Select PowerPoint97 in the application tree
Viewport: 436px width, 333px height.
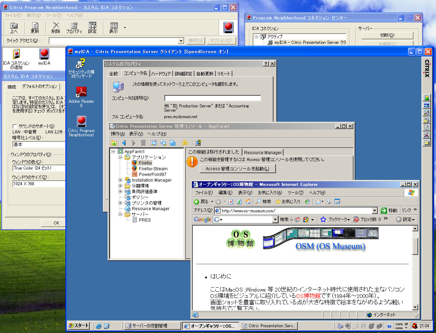click(153, 175)
